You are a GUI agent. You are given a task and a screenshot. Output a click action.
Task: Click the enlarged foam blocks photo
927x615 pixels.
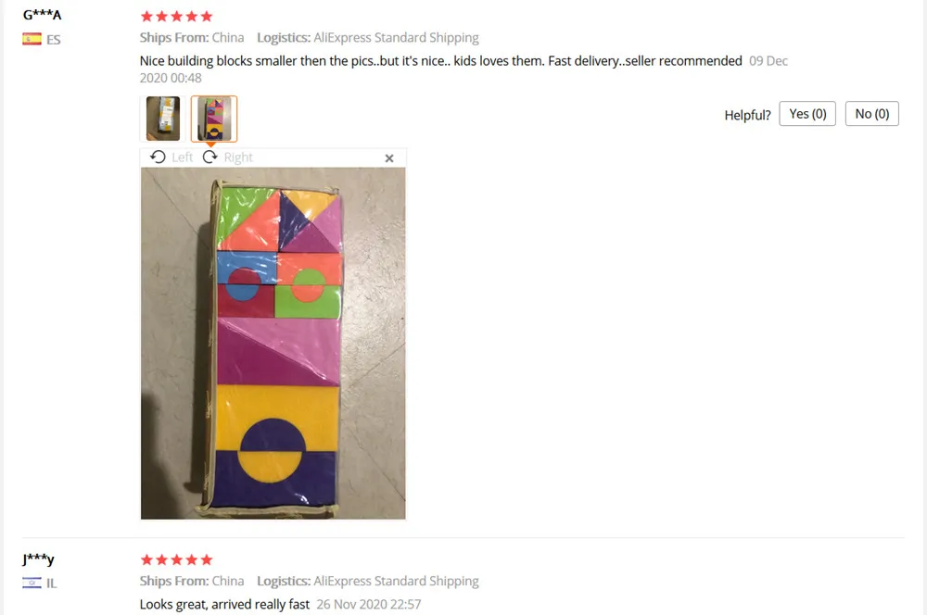pyautogui.click(x=273, y=344)
